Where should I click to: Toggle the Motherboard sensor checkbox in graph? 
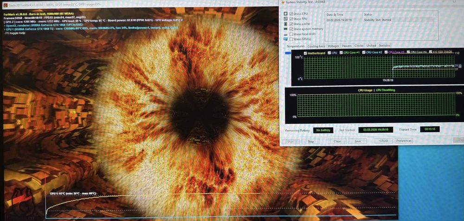tap(305, 53)
